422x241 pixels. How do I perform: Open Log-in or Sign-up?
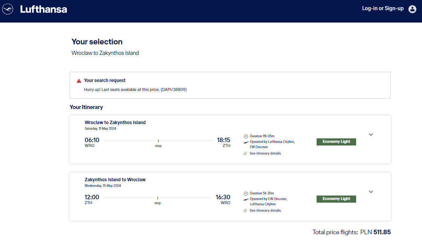[383, 8]
